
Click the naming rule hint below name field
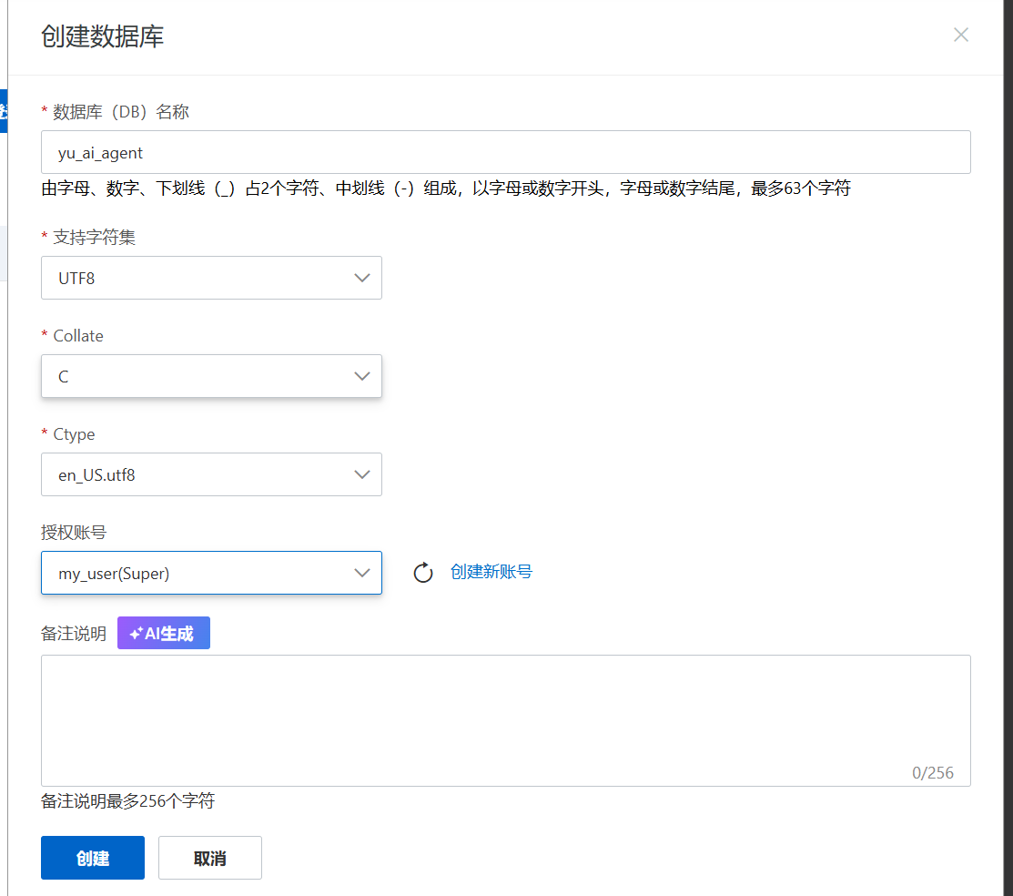pyautogui.click(x=446, y=188)
